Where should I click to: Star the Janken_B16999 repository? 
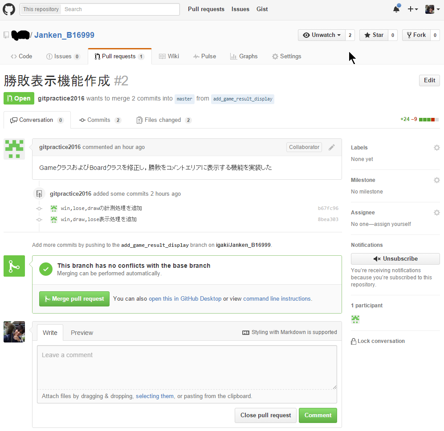374,35
